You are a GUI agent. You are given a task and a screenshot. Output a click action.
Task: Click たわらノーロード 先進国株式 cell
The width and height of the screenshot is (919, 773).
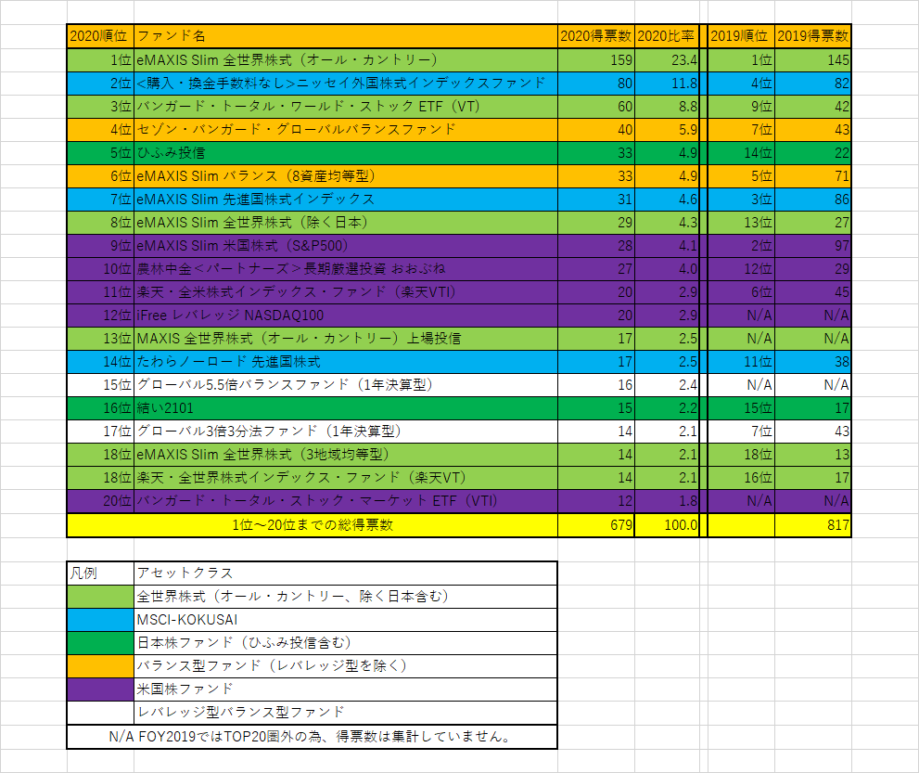point(346,361)
